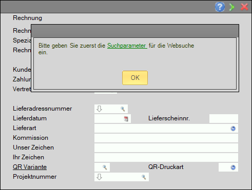The height and width of the screenshot is (190, 252).
Task: Expand the Lieferart dropdown list
Action: point(233,129)
